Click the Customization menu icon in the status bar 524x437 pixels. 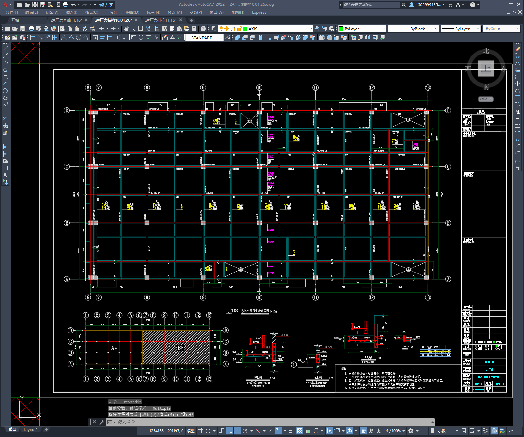point(519,431)
